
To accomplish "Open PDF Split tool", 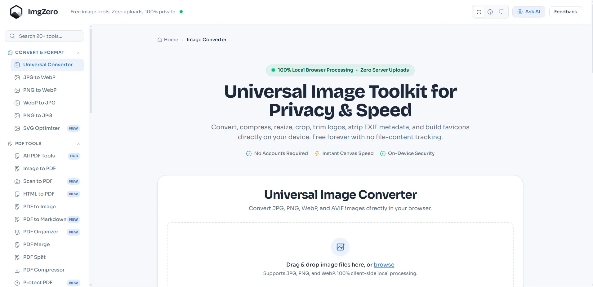I will point(47,258).
